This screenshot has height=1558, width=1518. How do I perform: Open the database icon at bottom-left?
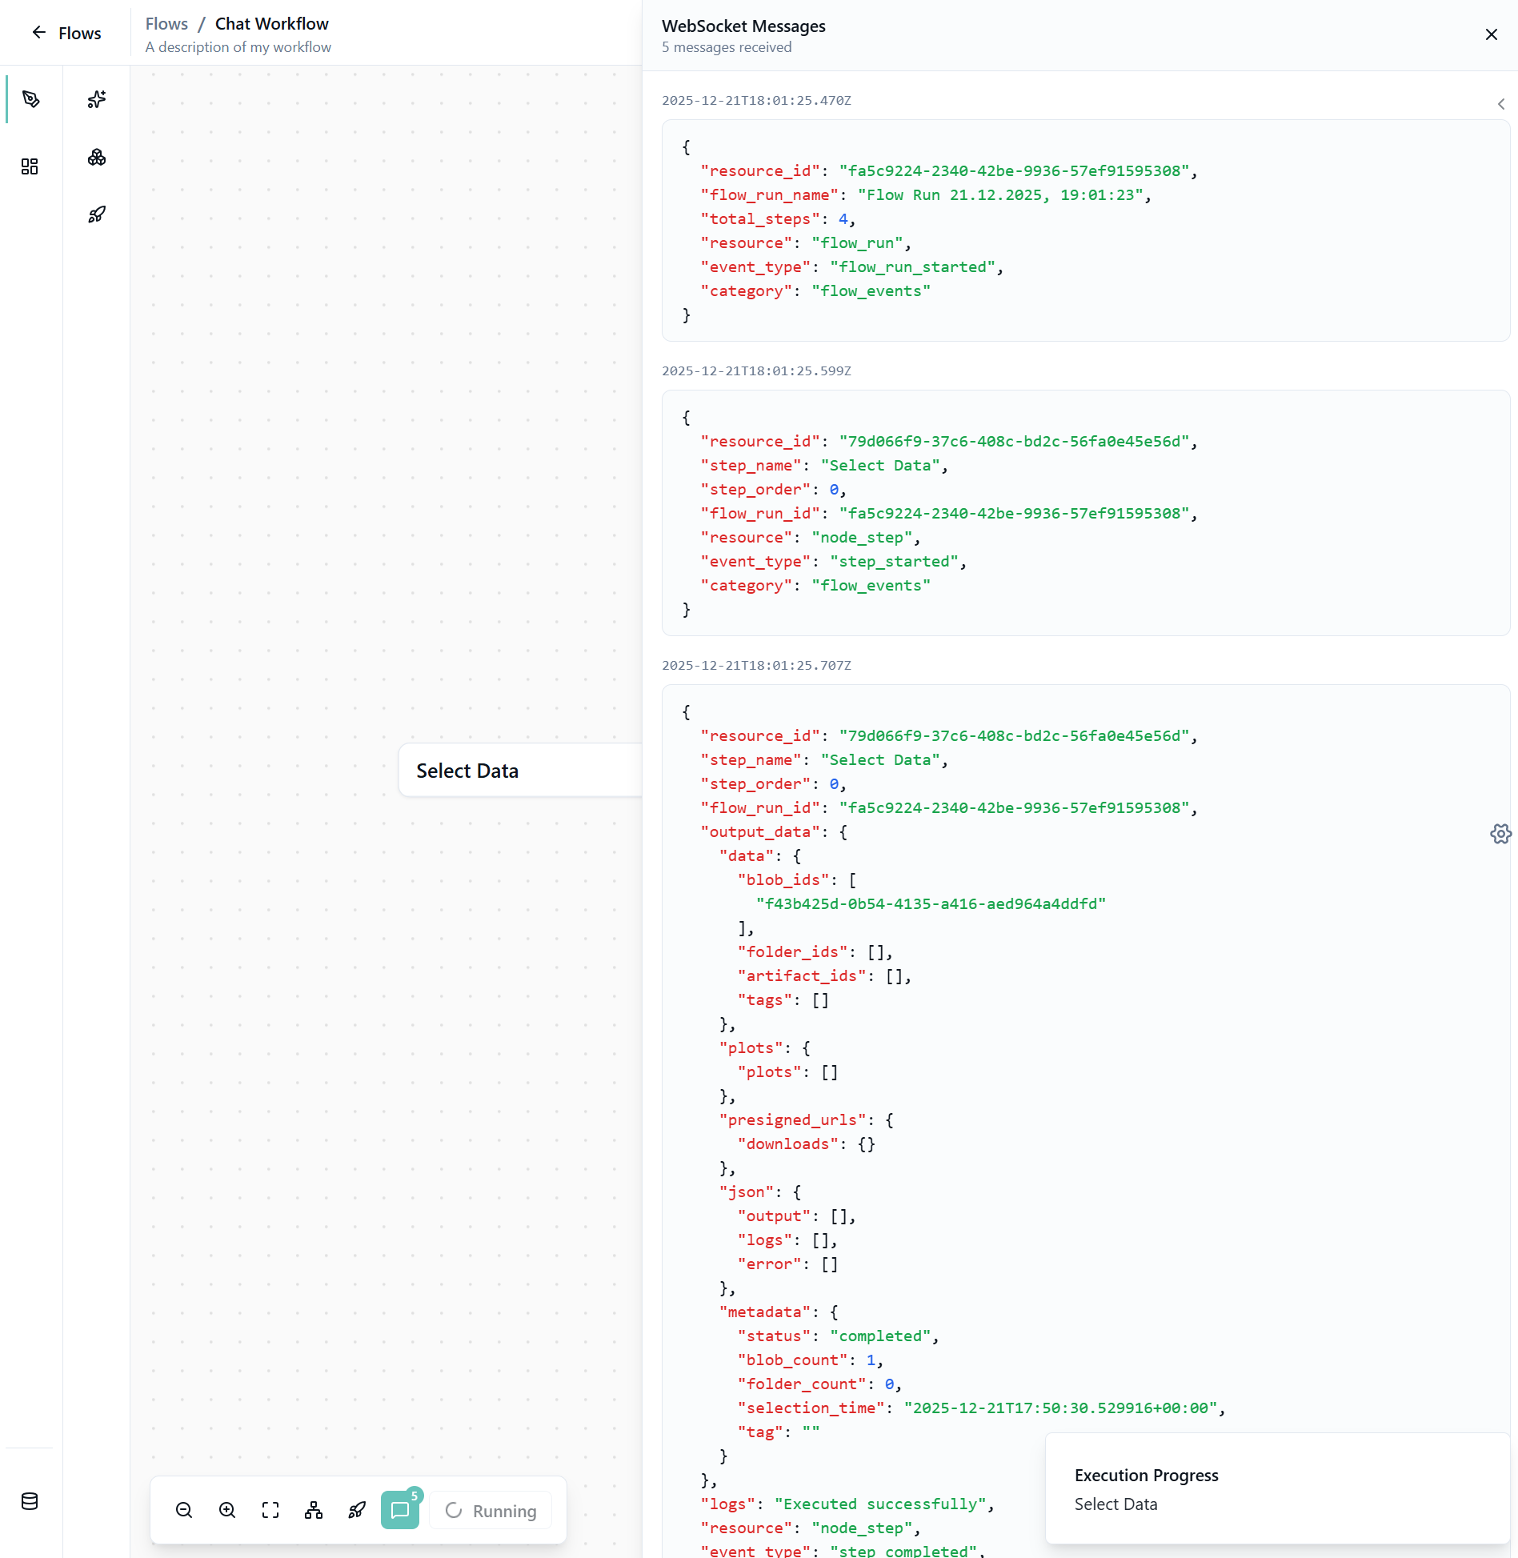click(x=30, y=1501)
